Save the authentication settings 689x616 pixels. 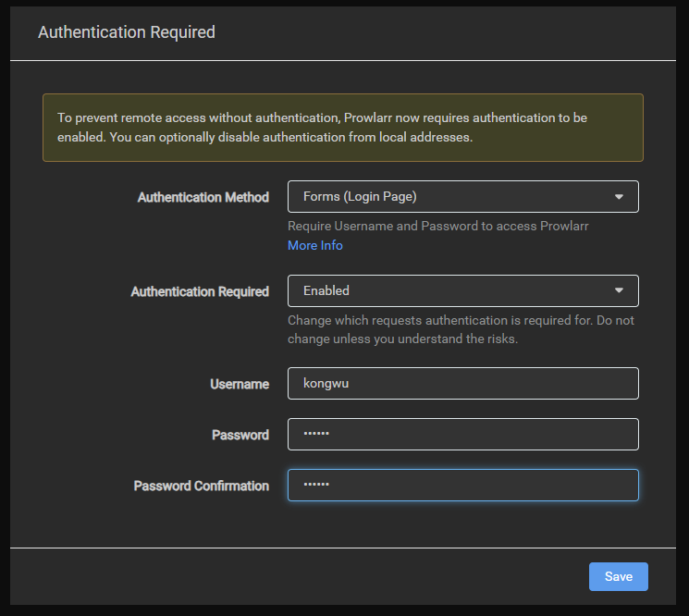(619, 576)
